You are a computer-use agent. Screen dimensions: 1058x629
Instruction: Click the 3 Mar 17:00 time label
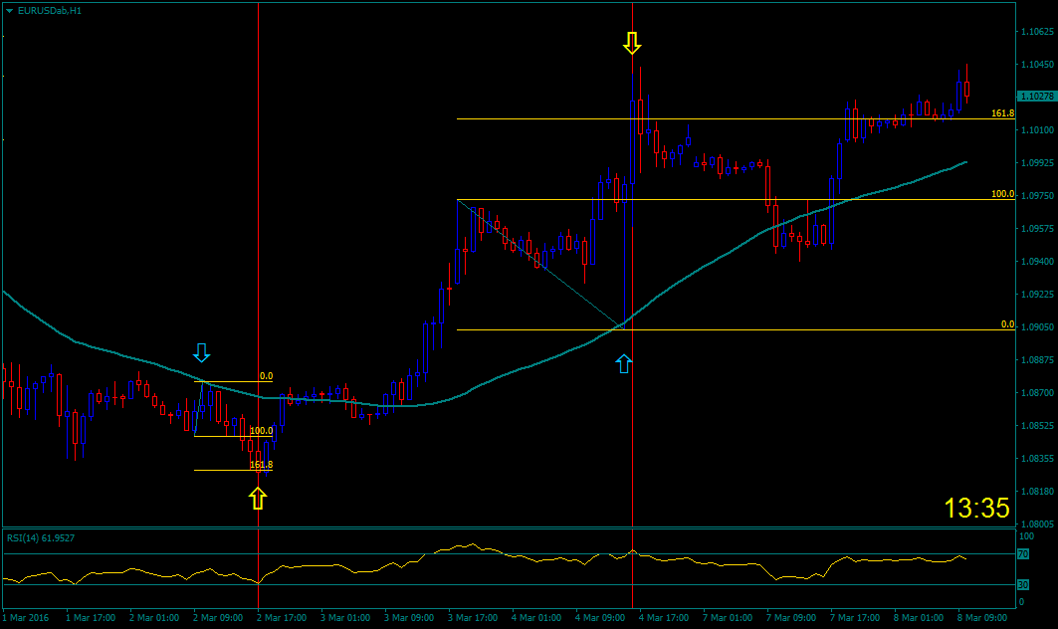(473, 617)
